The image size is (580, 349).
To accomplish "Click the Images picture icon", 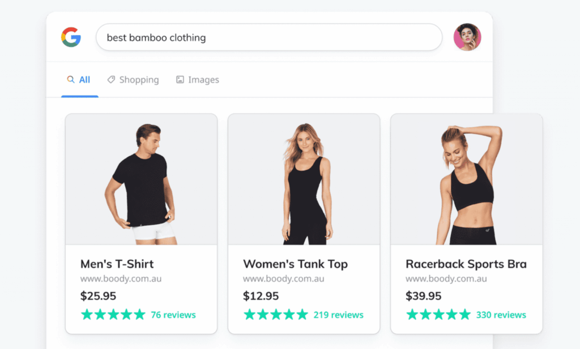I will pos(180,80).
